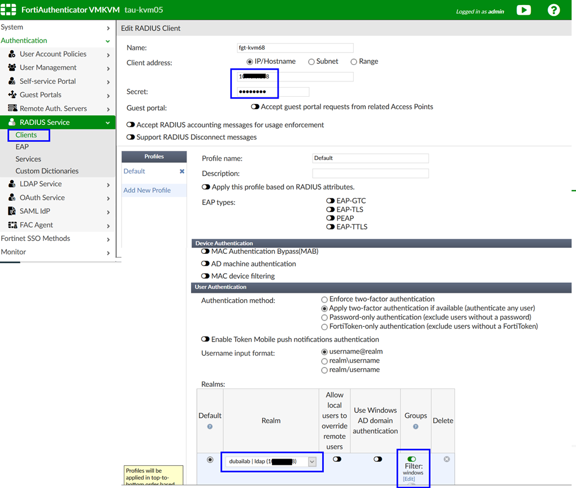Toggle Apply profile based on RADIUS attributes
Viewport: 576px width, 488px height.
(206, 187)
